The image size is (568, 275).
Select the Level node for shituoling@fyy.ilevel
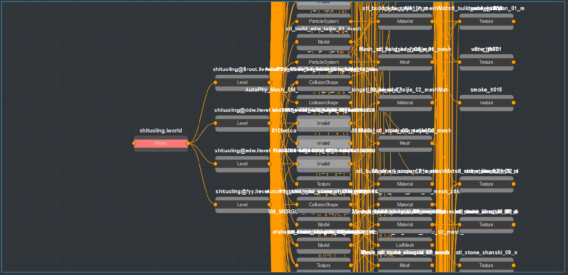(242, 205)
